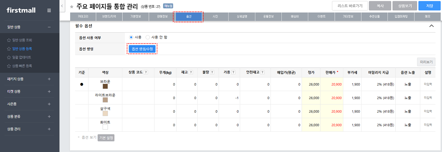This screenshot has height=152, width=442.
Task: Select 사용 radio for option usage
Action: tap(131, 37)
